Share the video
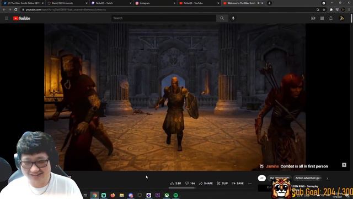Viewport: 353px width, 199px height. pyautogui.click(x=206, y=184)
